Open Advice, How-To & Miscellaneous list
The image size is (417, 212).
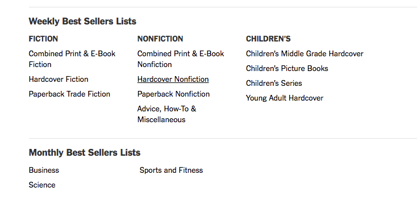click(x=167, y=114)
